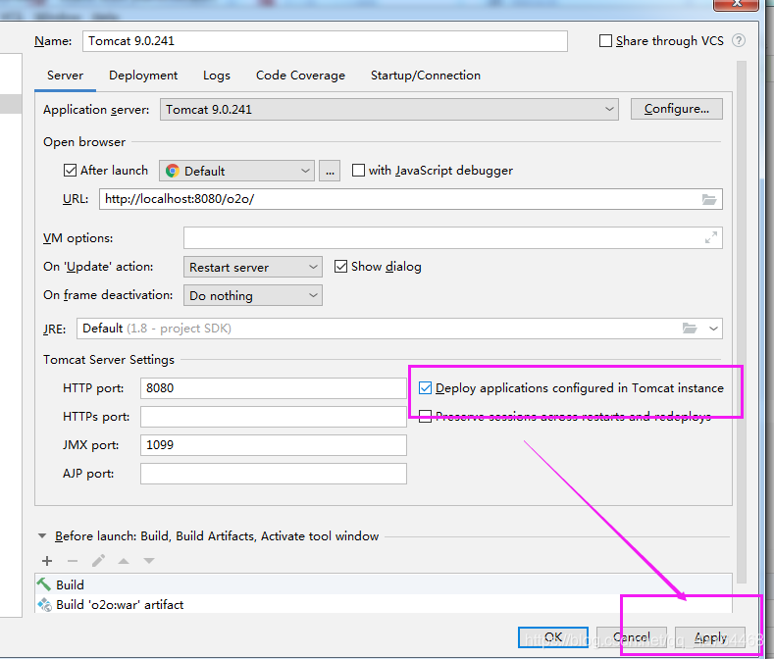
Task: Click the Name input field
Action: pos(325,41)
